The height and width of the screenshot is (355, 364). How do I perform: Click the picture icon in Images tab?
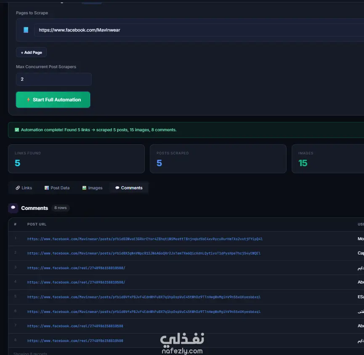point(84,188)
